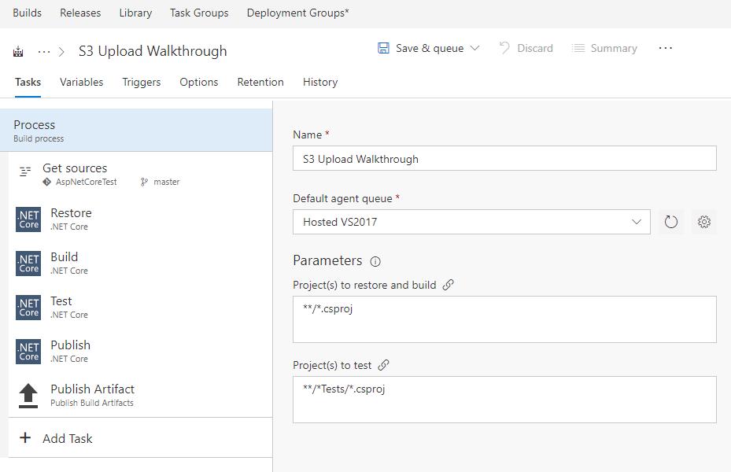
Task: Select the Restore task name
Action: click(x=71, y=213)
